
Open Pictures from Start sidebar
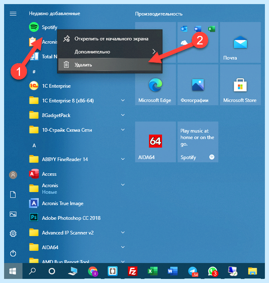[x=13, y=214]
